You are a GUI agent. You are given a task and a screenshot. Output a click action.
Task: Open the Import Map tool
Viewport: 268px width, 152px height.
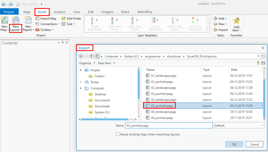(46, 18)
